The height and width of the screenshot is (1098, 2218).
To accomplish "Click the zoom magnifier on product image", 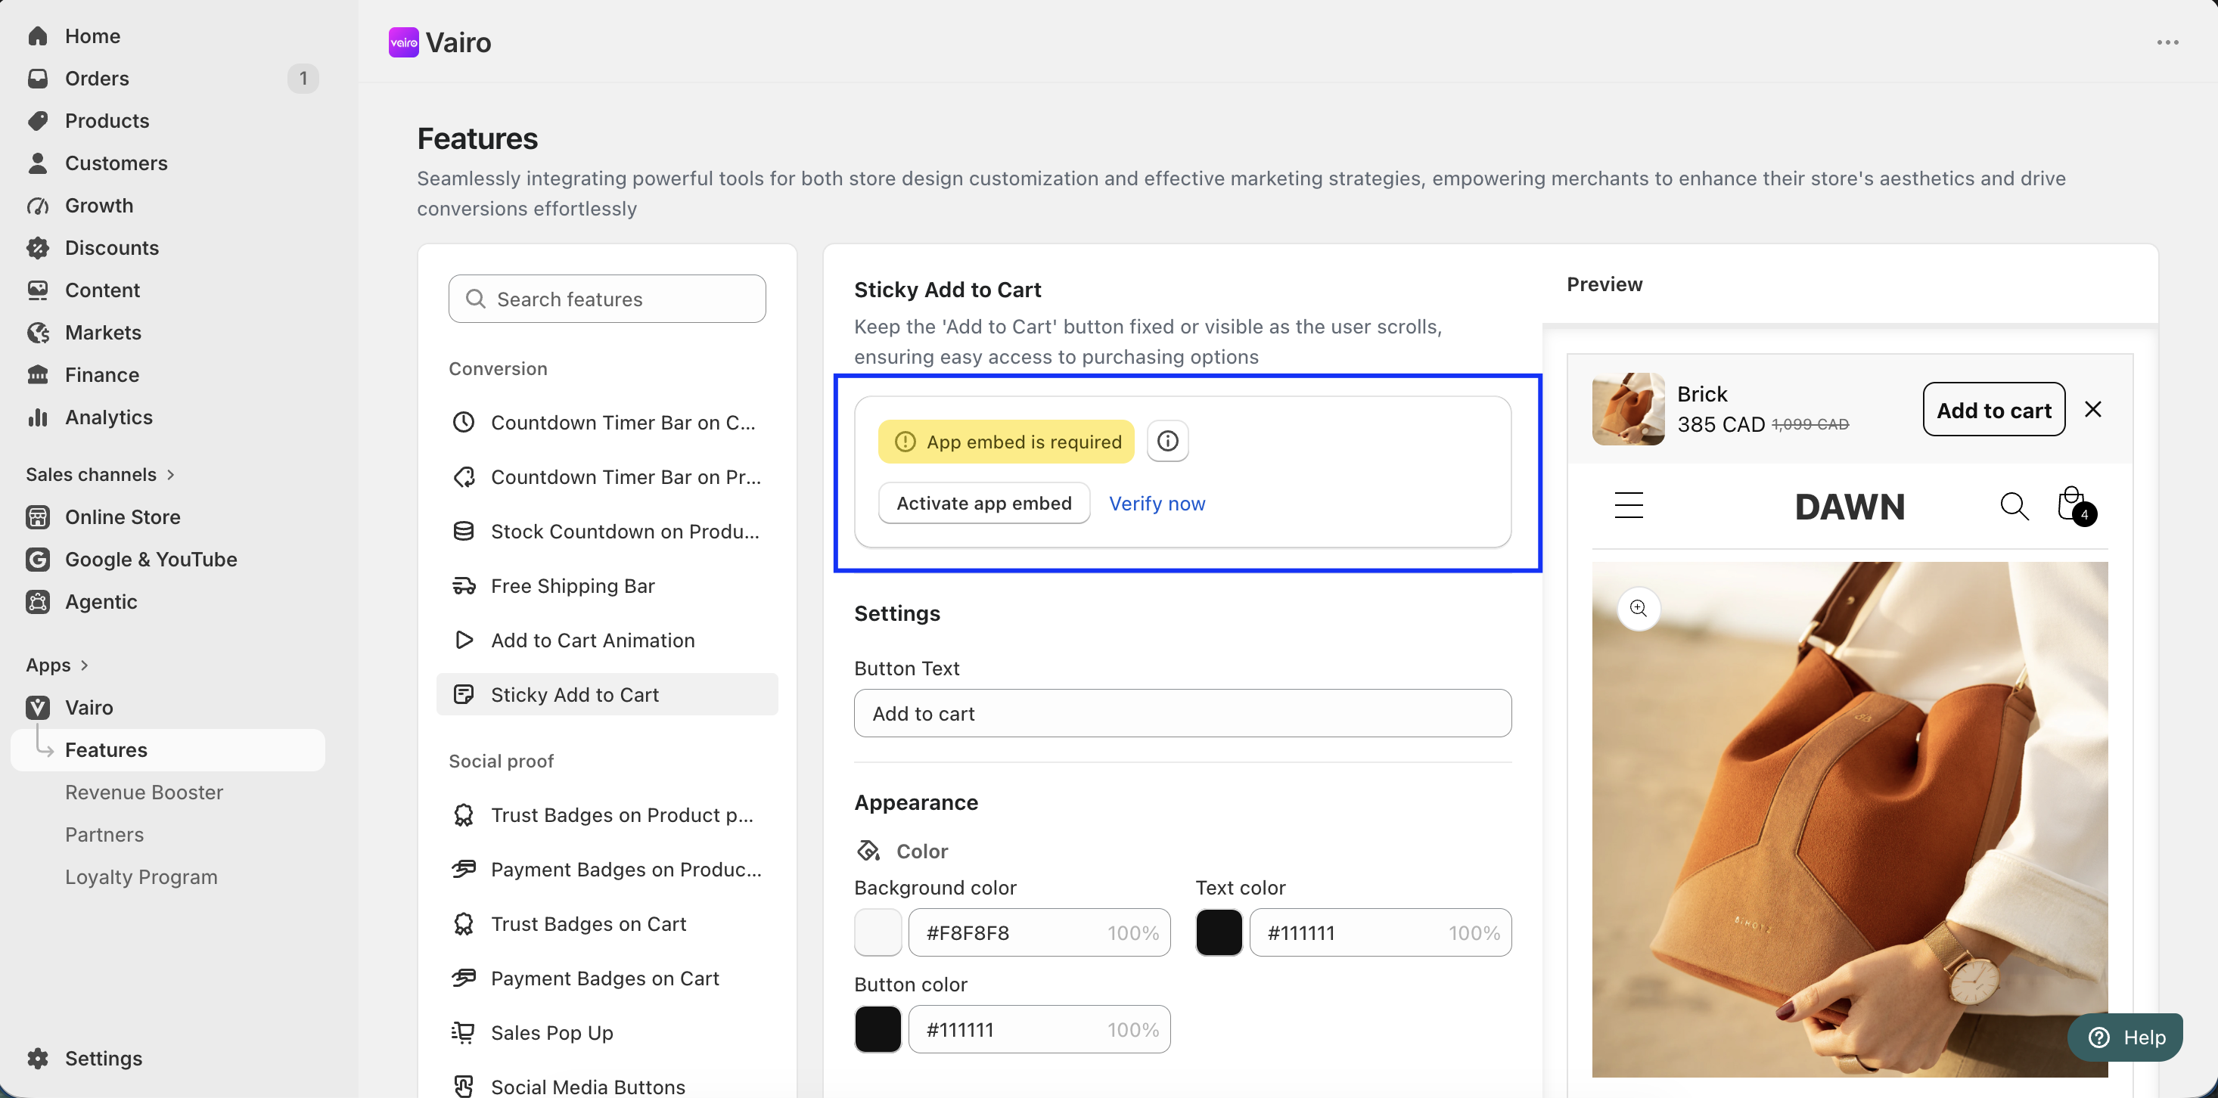I will click(1638, 609).
